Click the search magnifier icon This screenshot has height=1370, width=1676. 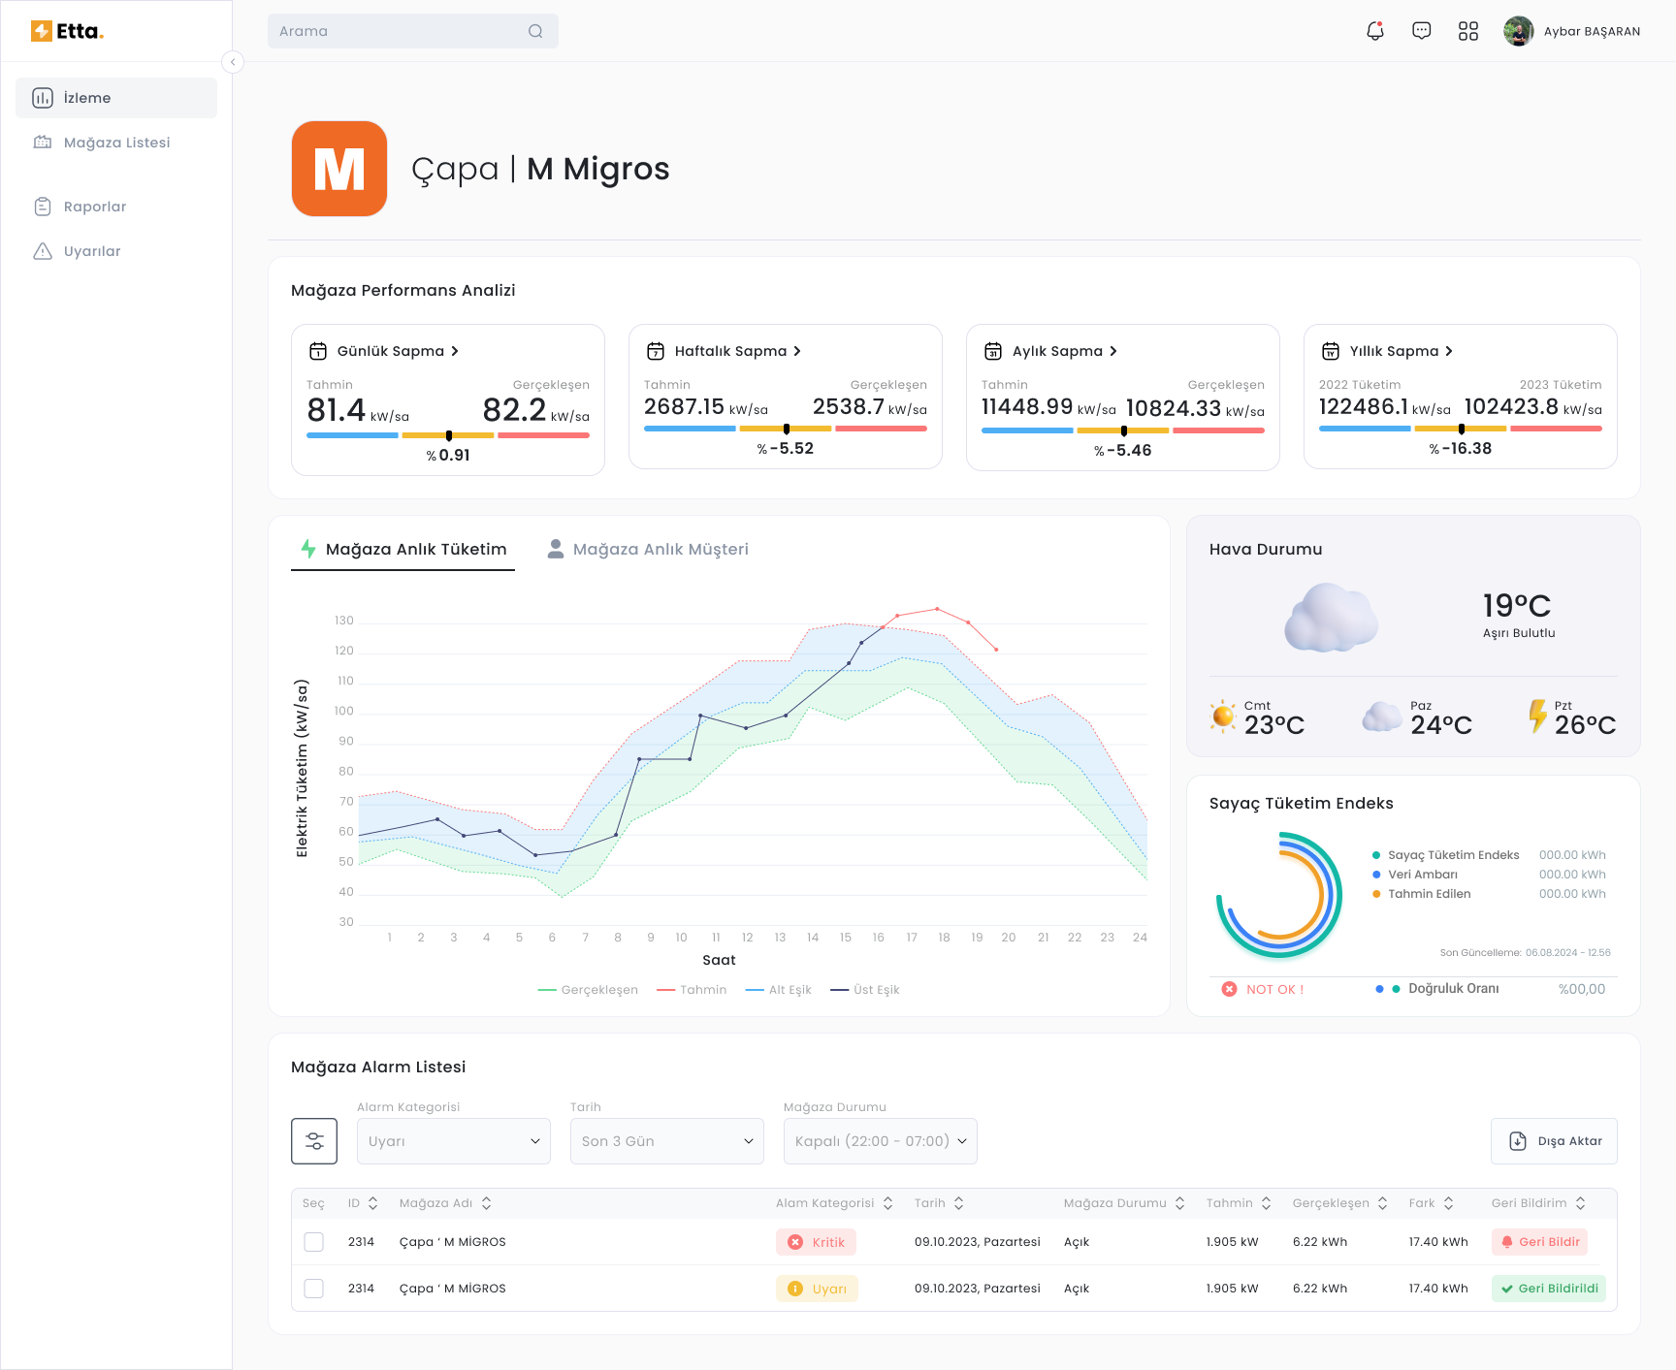coord(535,31)
